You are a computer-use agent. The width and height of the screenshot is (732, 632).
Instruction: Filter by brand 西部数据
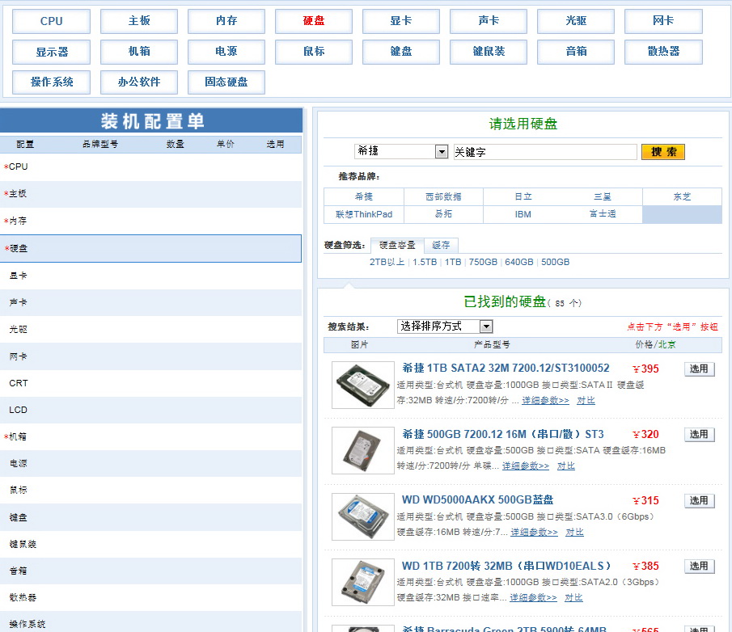click(443, 196)
